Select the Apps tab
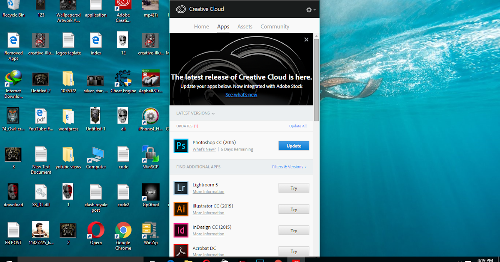The width and height of the screenshot is (500, 262). coord(223,27)
